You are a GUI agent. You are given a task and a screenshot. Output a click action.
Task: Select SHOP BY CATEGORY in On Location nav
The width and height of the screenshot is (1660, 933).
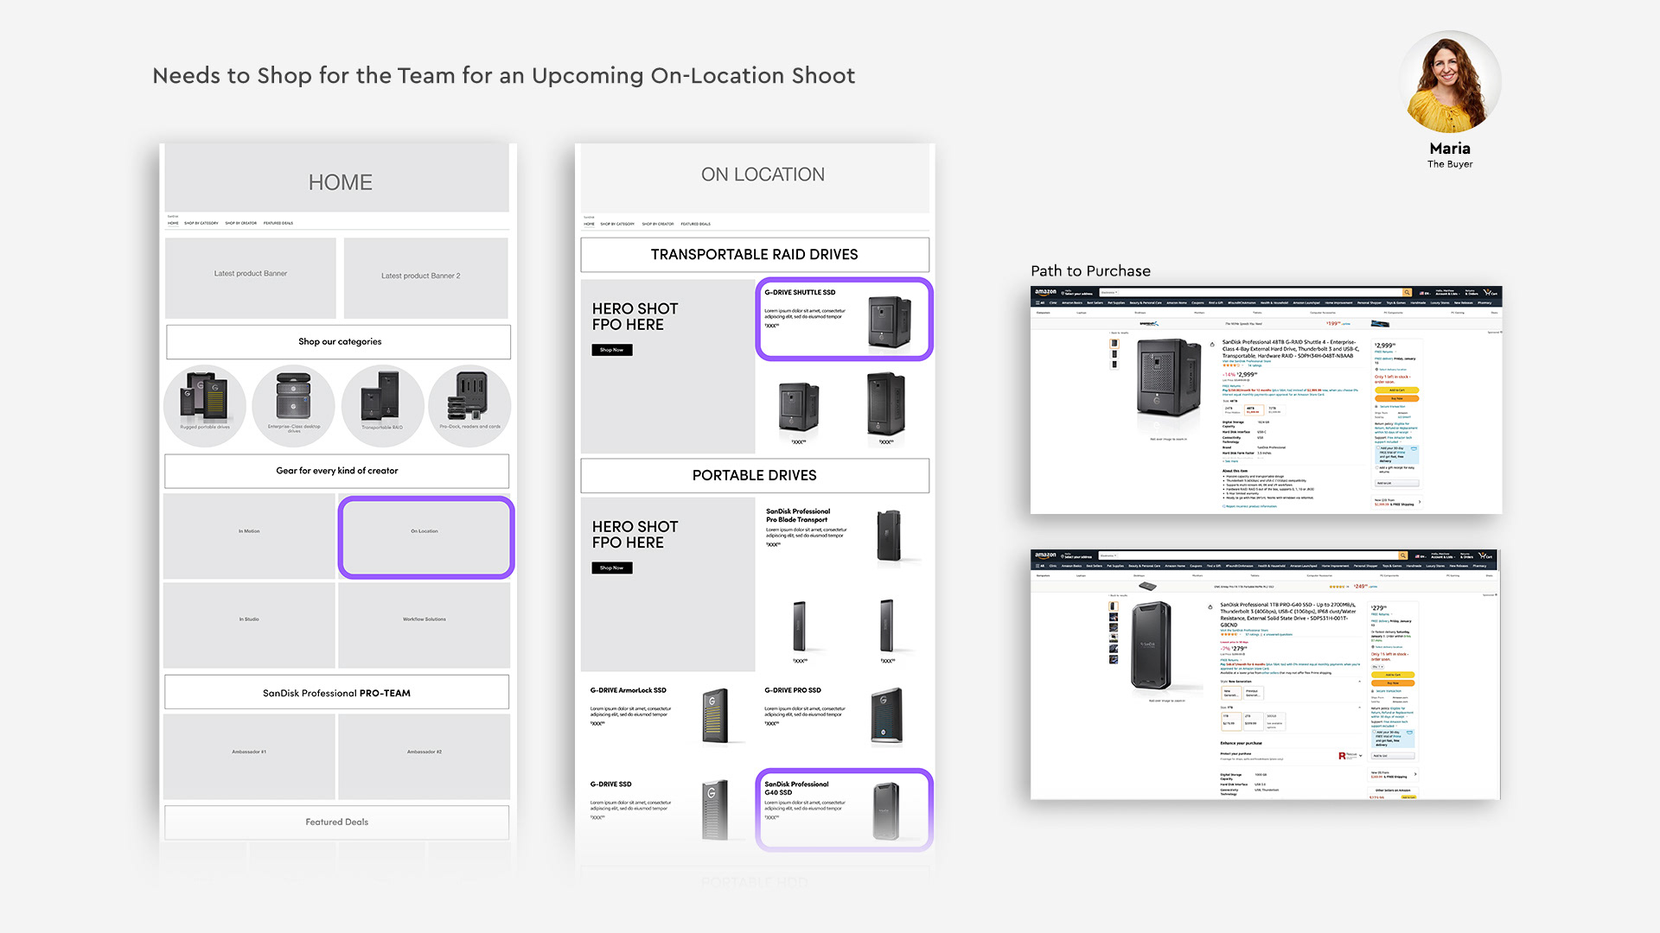pyautogui.click(x=617, y=224)
